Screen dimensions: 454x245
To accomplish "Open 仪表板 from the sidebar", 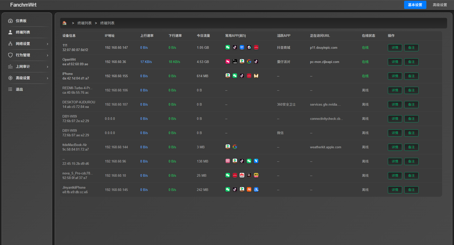I will [21, 21].
